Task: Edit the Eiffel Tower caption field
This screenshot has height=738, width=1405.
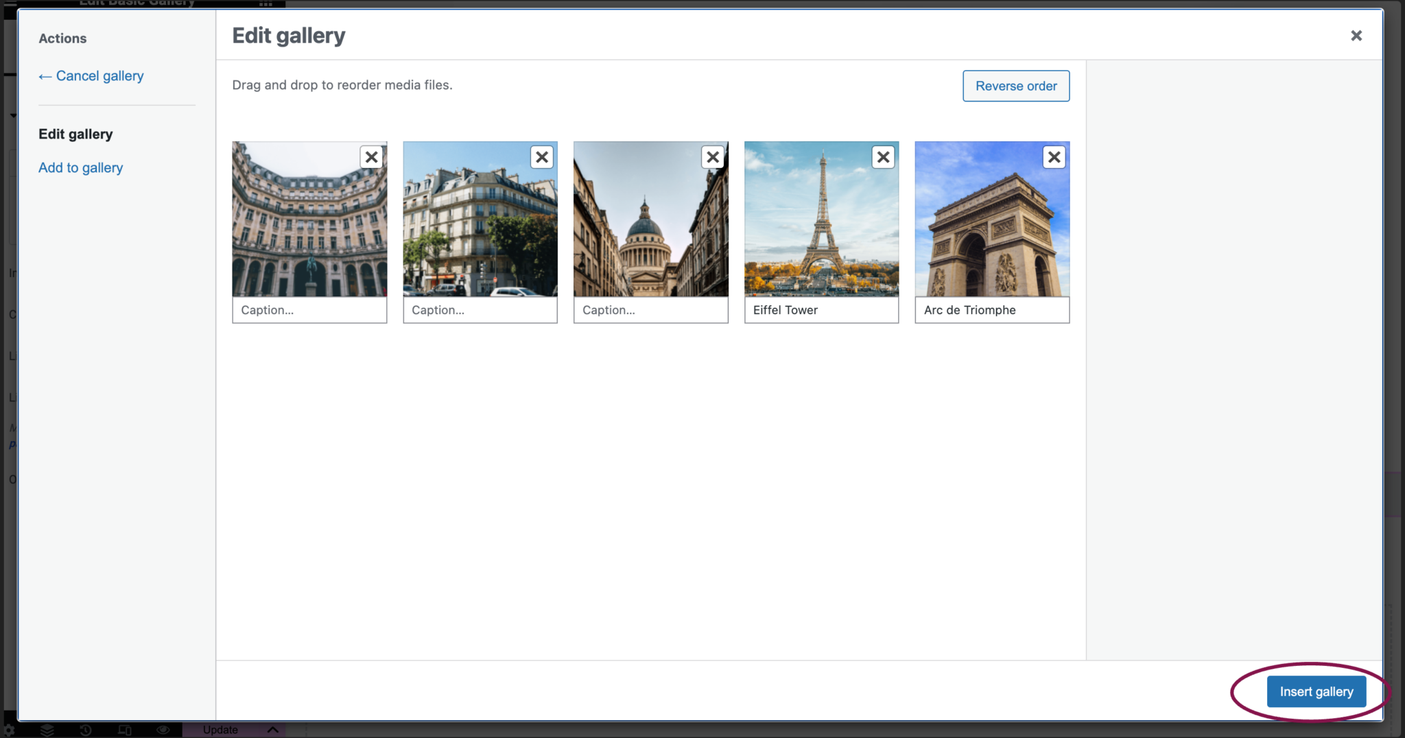Action: pyautogui.click(x=821, y=310)
